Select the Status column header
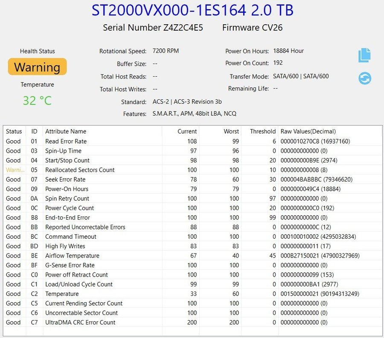Screen dimensions: 384x338 pyautogui.click(x=14, y=131)
